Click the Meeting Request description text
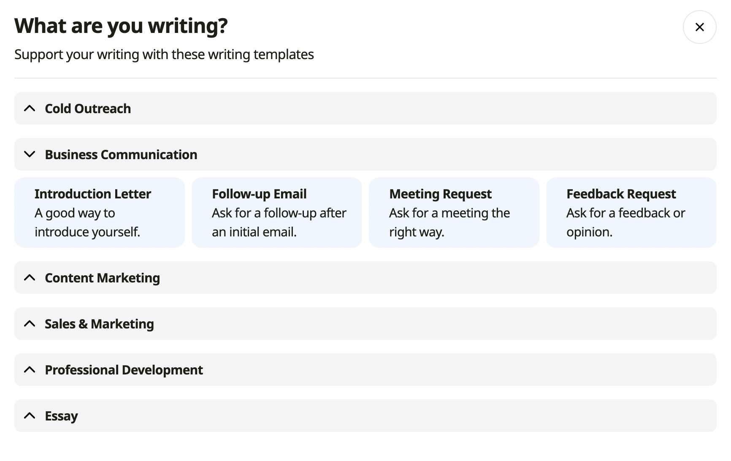 pos(449,222)
